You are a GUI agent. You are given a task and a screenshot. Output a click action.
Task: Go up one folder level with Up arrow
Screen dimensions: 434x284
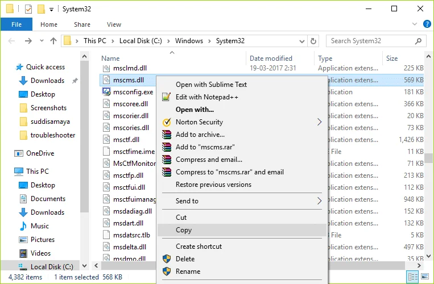(53, 41)
